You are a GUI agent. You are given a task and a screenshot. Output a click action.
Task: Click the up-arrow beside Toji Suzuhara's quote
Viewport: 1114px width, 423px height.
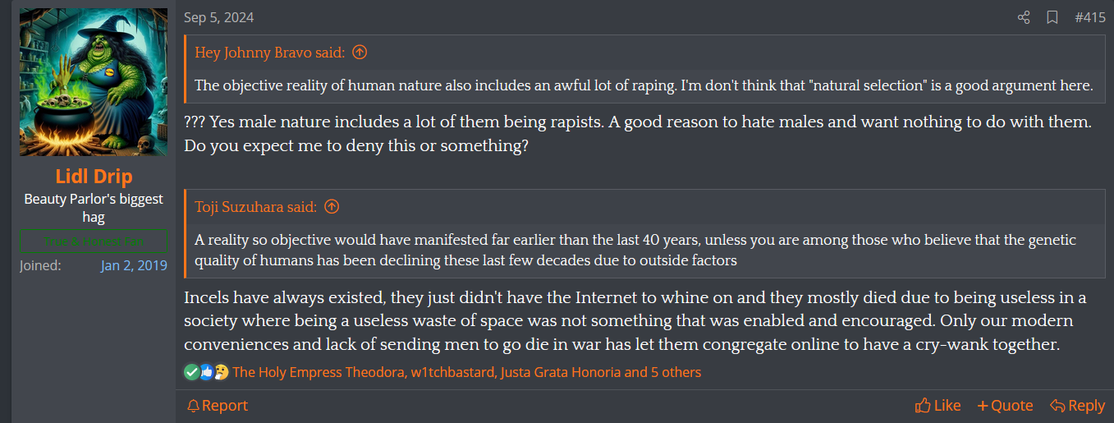pyautogui.click(x=332, y=207)
